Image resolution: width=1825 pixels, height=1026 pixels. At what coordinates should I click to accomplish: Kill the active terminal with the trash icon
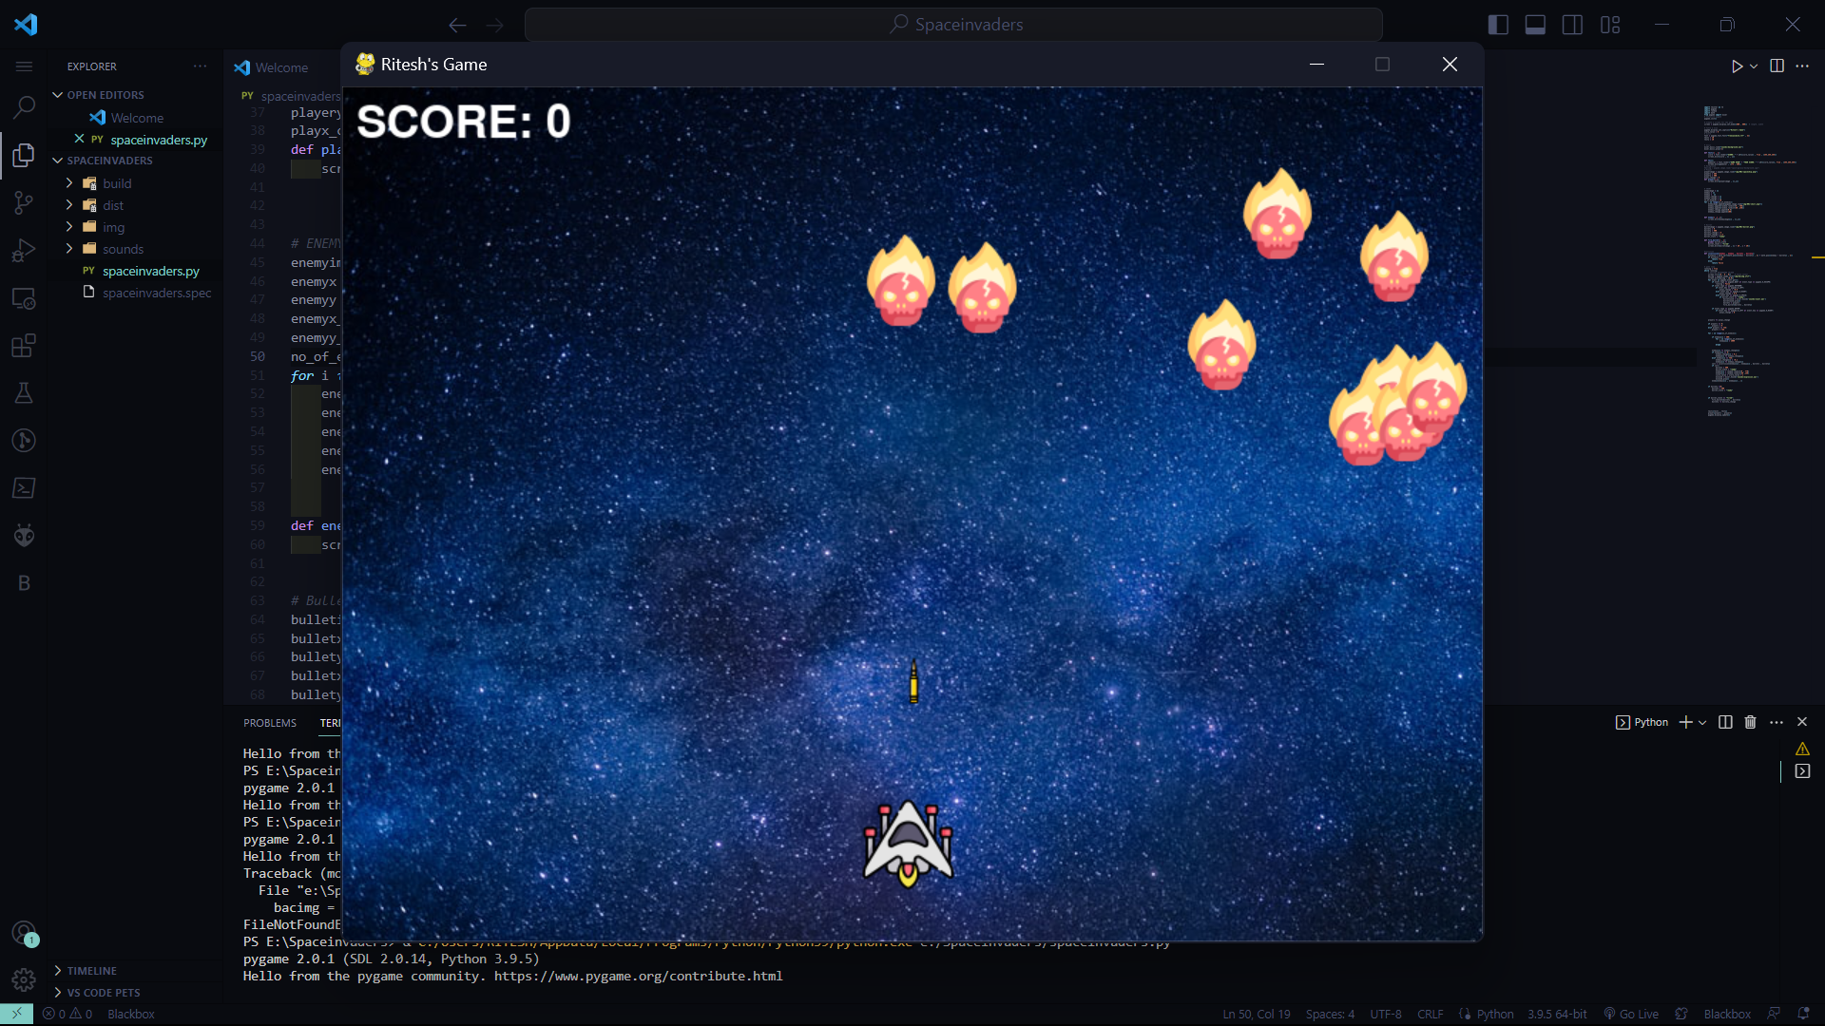pos(1750,722)
